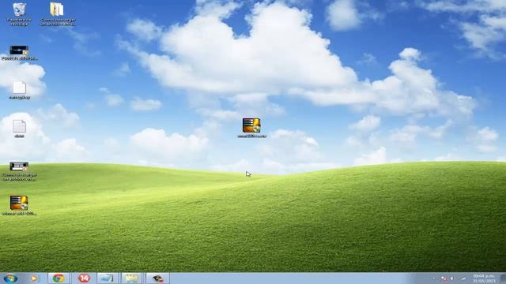Open the yellow File Explorer taskbar icon
The width and height of the screenshot is (506, 284).
tap(132, 278)
